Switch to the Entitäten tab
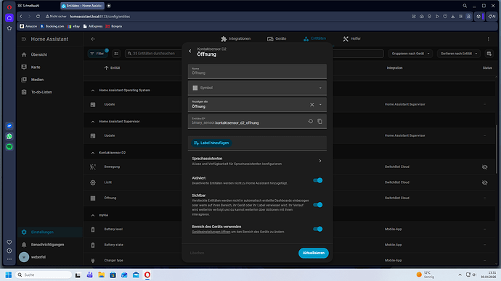Viewport: 501px width, 281px height. [314, 38]
